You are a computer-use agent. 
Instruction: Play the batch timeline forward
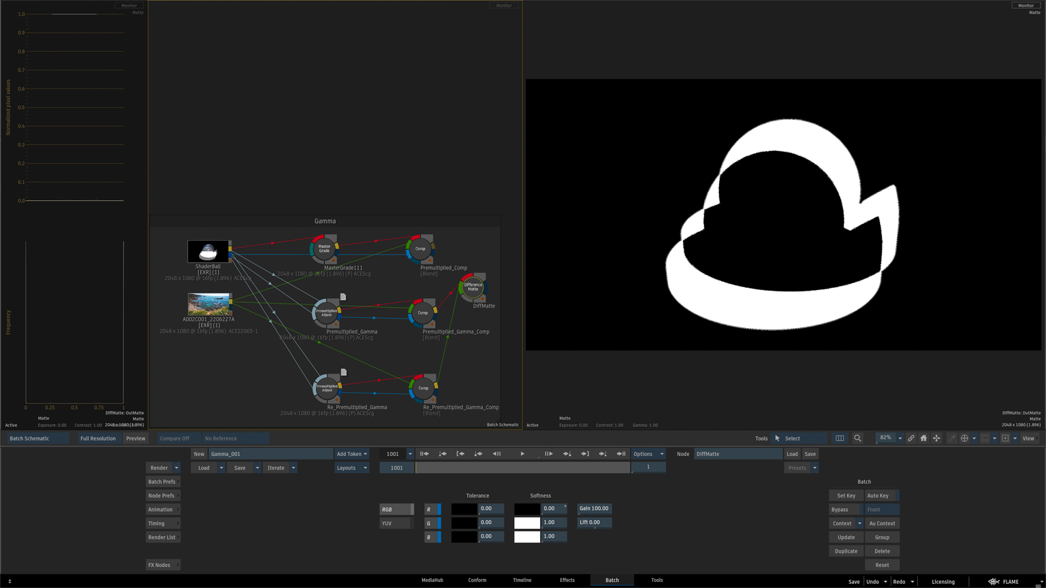point(522,454)
